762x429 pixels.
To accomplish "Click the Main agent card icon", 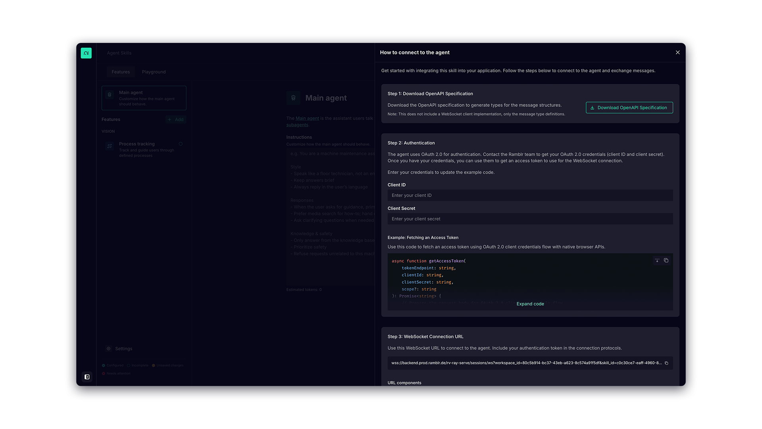I will [110, 95].
